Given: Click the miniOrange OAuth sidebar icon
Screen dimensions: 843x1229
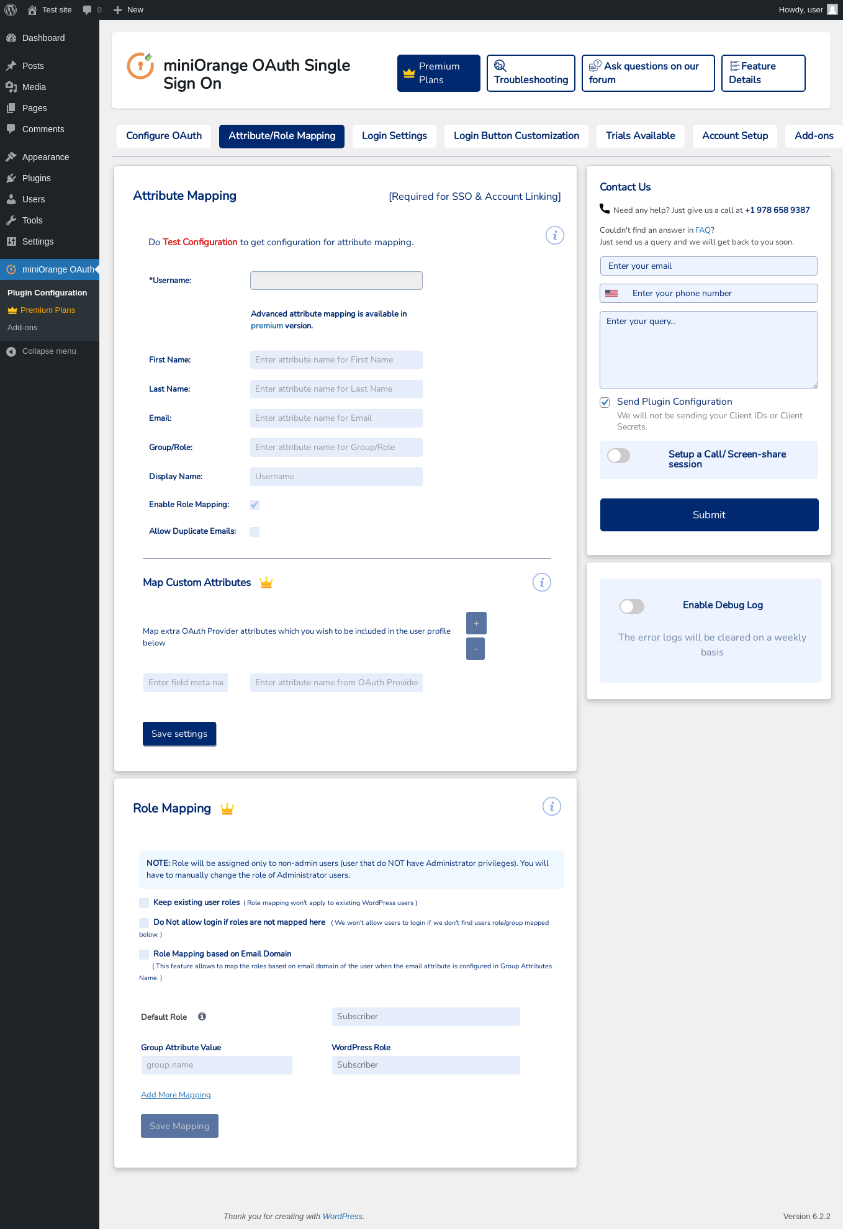Looking at the screenshot, I should pos(11,269).
